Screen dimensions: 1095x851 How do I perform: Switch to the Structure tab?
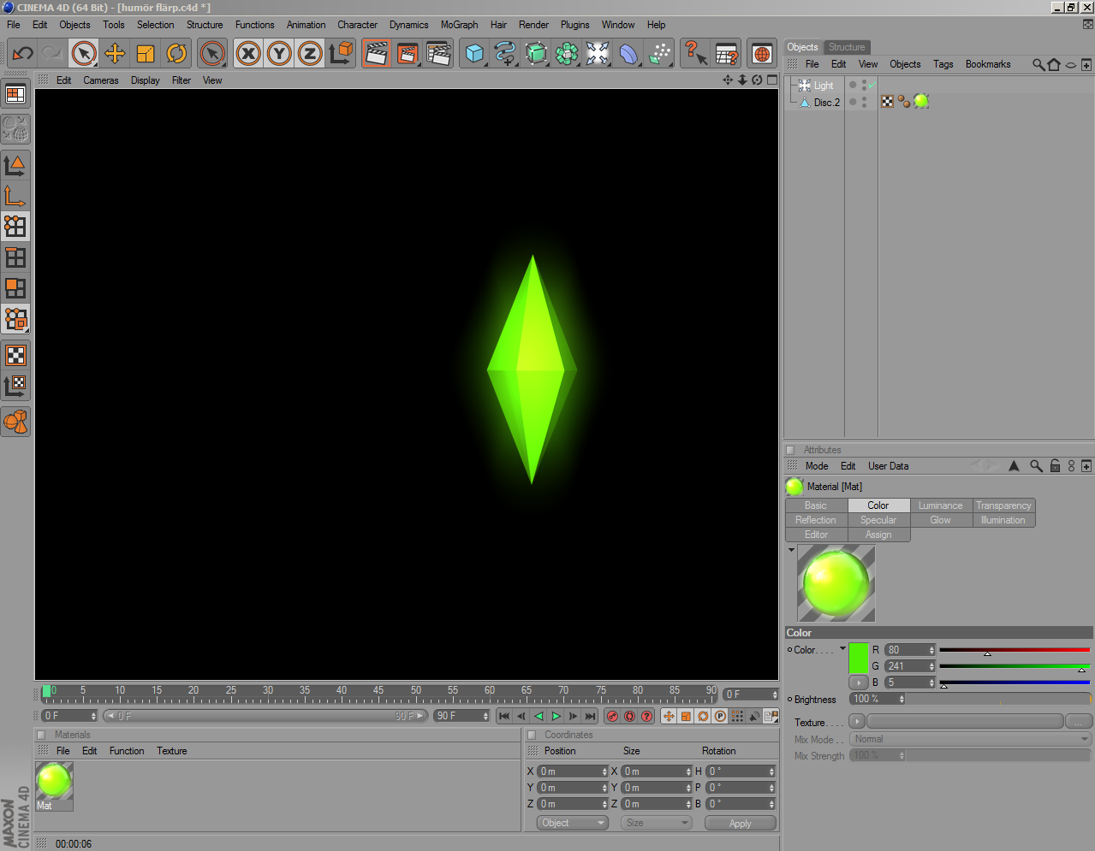coord(847,47)
